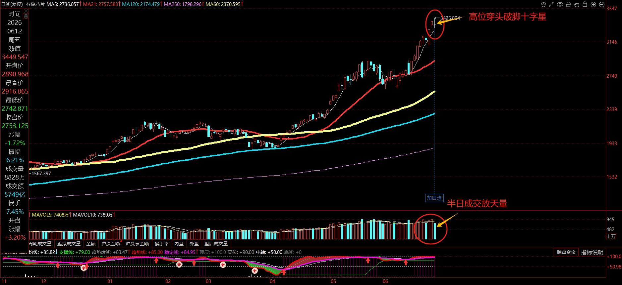The width and height of the screenshot is (622, 285).
Task: Click the opening gain value +3.20%
Action: 15,237
